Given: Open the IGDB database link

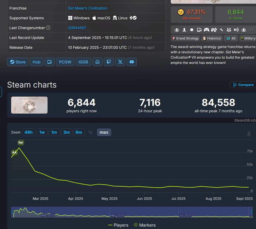Looking at the screenshot, I should (83, 62).
